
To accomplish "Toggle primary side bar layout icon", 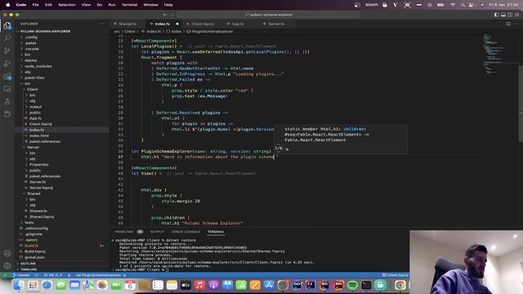I will click(497, 15).
